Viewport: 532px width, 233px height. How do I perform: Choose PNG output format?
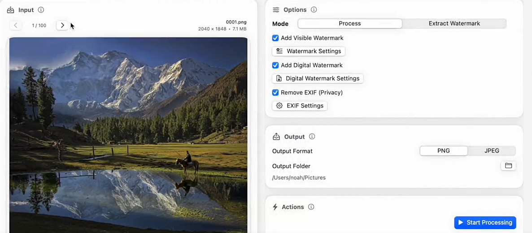tap(444, 151)
